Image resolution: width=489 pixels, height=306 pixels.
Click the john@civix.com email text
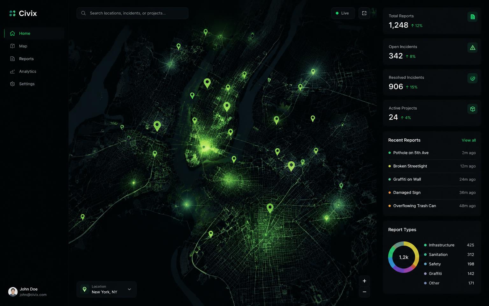click(x=33, y=295)
